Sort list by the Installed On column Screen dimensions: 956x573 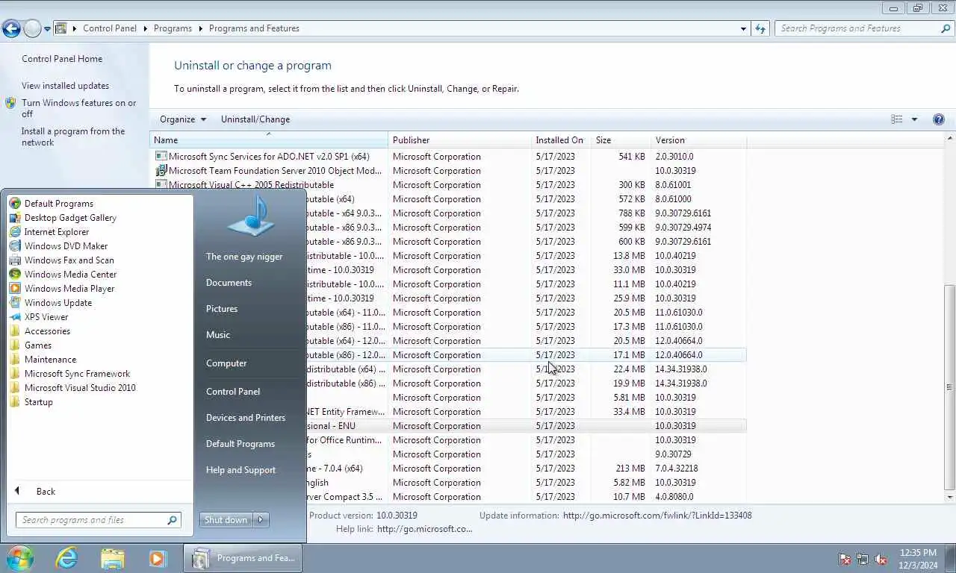(561, 140)
